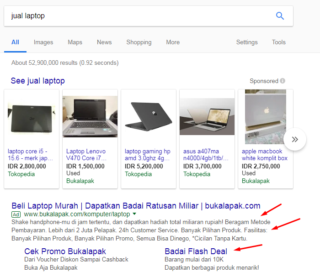The image size is (320, 277).
Task: Open the Asus a407ma laptop thumbnail image
Action: pyautogui.click(x=207, y=116)
